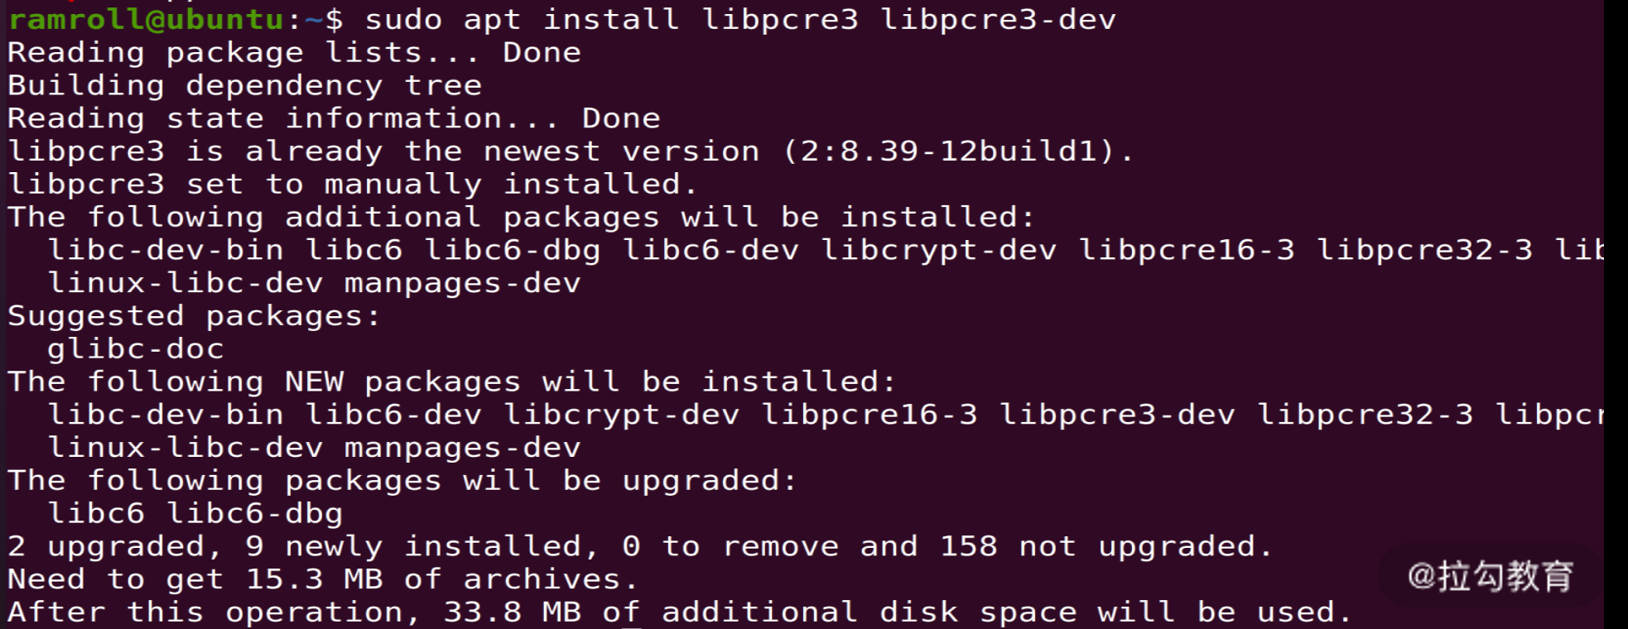
Task: Click the @拉勾教育 watermark
Action: click(1490, 576)
